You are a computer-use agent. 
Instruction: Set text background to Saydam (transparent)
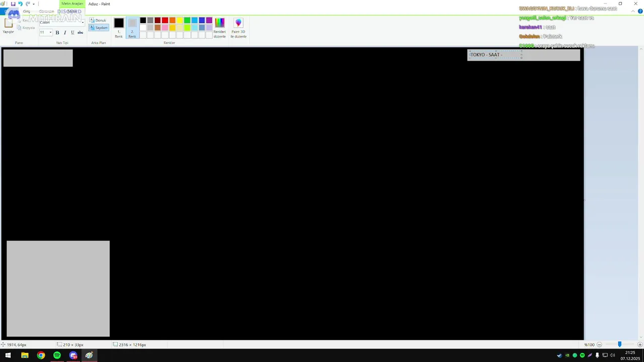(99, 28)
